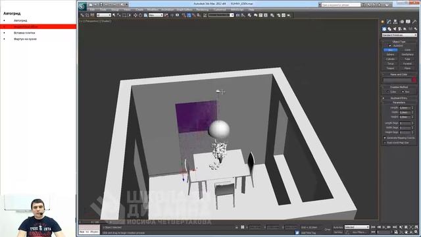
Task: Open the Modifiers menu
Action: point(153,10)
